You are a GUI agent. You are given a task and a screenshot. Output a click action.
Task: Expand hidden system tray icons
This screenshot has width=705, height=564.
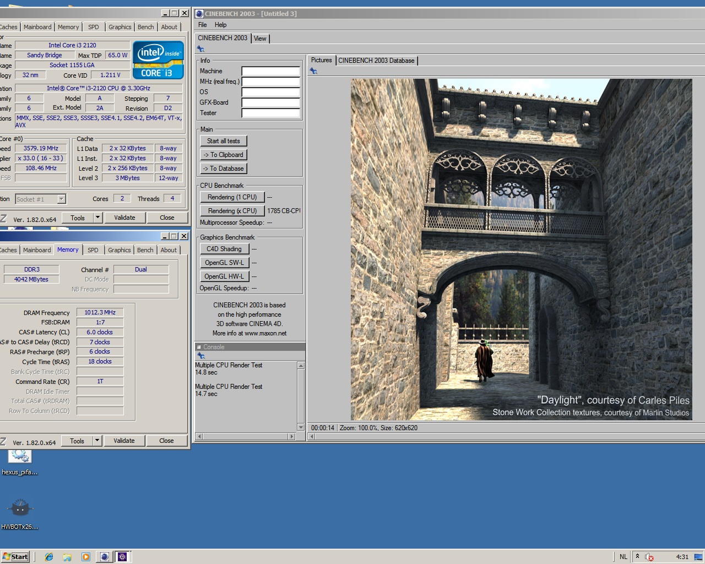tap(637, 556)
